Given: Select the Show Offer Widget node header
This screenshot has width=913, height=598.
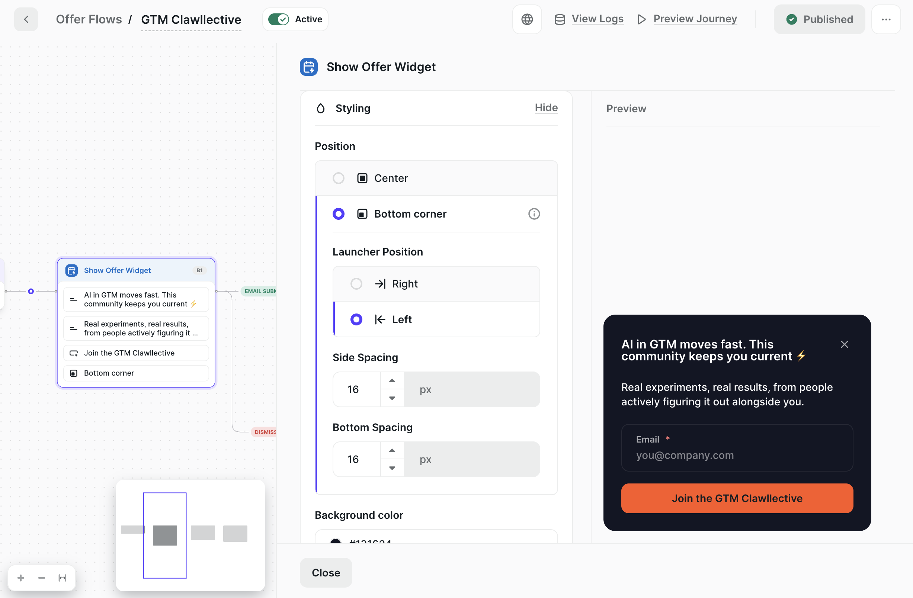Looking at the screenshot, I should (x=136, y=270).
